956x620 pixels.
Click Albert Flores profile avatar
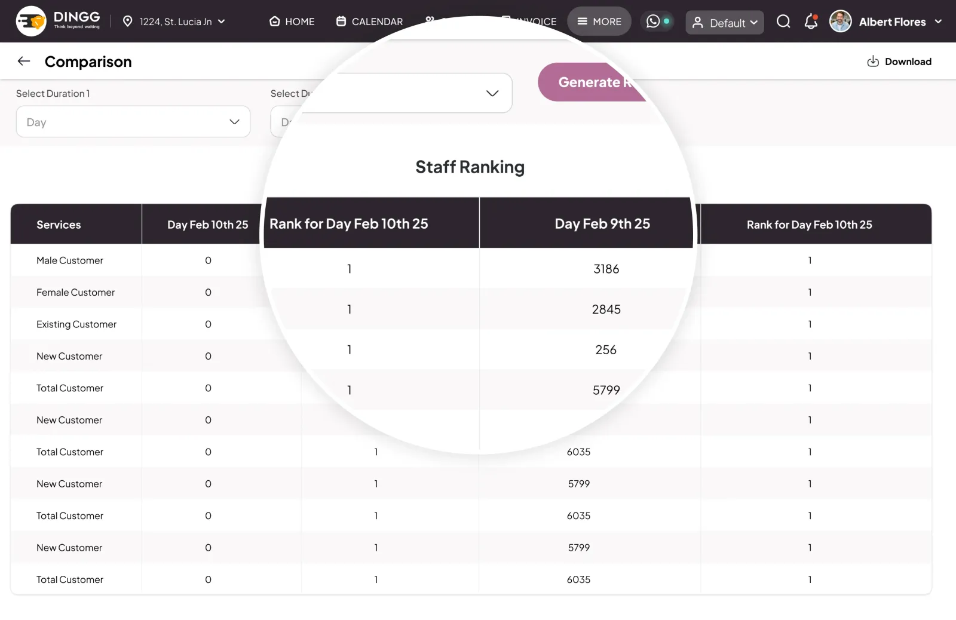[x=840, y=22]
